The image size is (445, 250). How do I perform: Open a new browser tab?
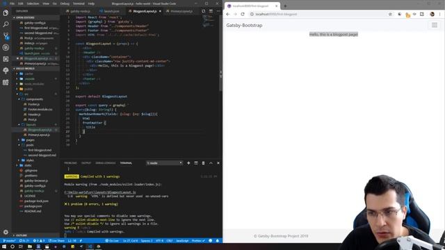[285, 6]
